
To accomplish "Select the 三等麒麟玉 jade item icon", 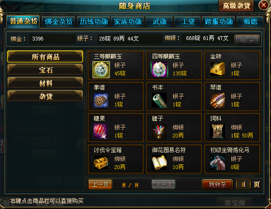I will (x=101, y=70).
